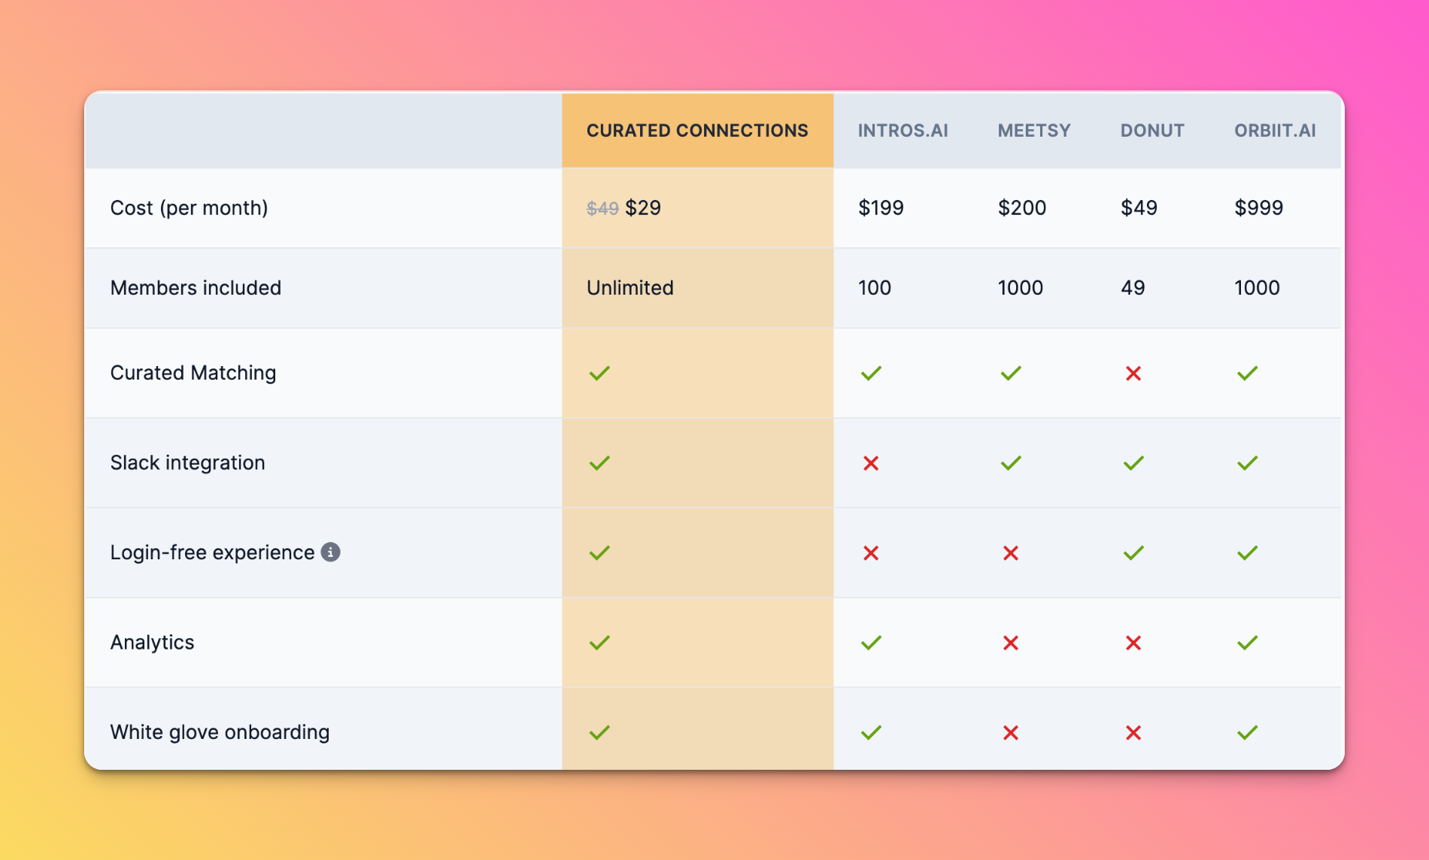Screen dimensions: 1429x860
Task: Select the CURATED CONNECTIONS column header
Action: tap(697, 131)
